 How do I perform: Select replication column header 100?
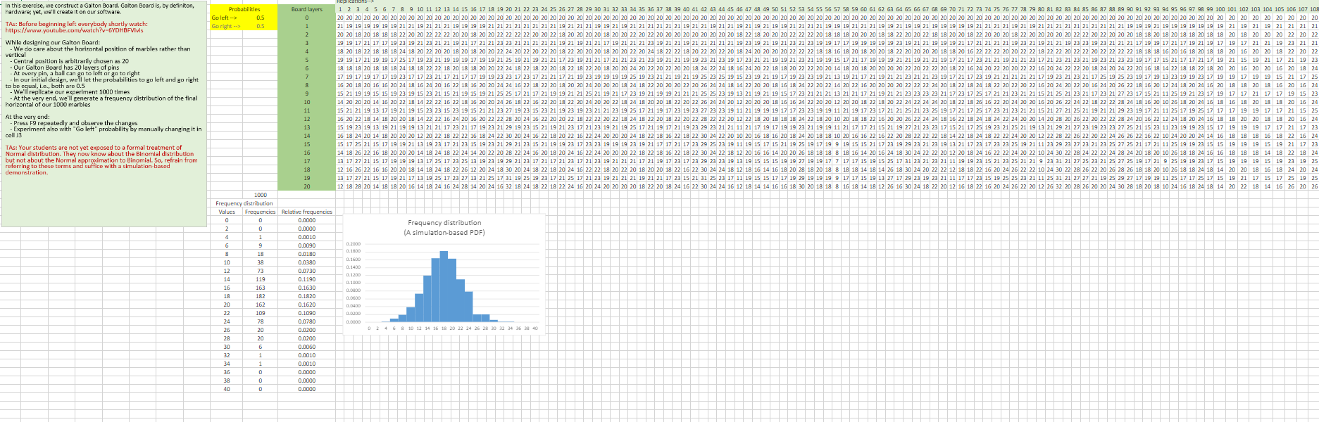click(1220, 9)
